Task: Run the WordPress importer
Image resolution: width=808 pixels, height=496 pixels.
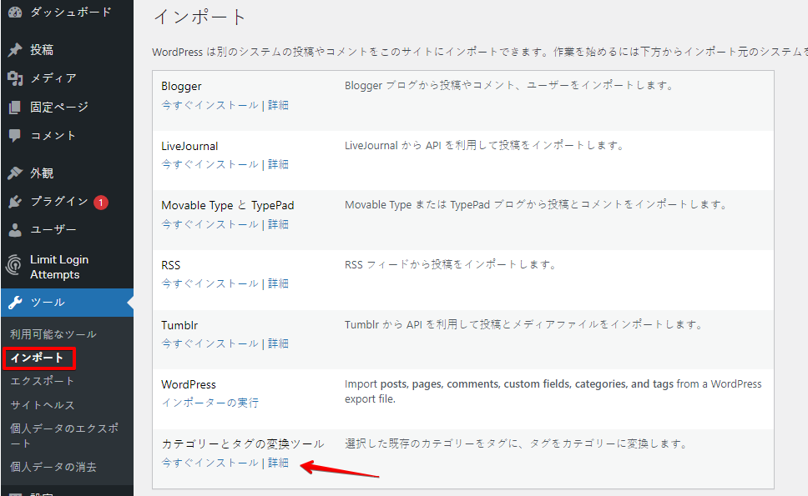Action: 210,403
